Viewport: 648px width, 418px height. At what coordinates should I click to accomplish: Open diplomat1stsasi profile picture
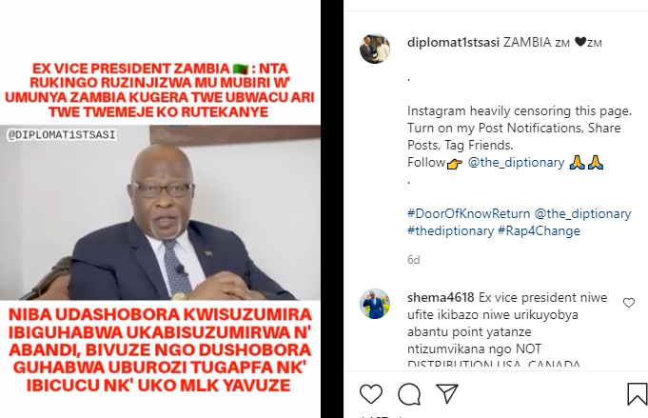click(375, 49)
